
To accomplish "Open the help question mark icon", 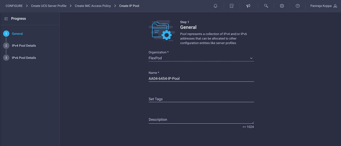I will tap(298, 6).
